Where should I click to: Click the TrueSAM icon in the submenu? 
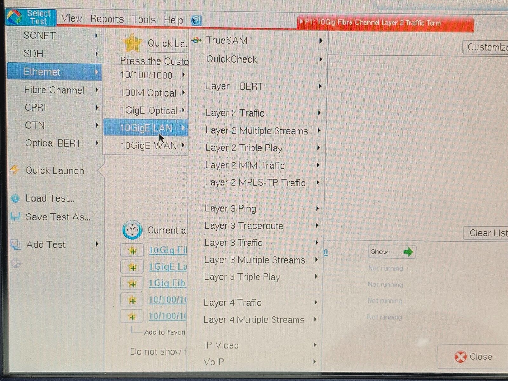(197, 40)
